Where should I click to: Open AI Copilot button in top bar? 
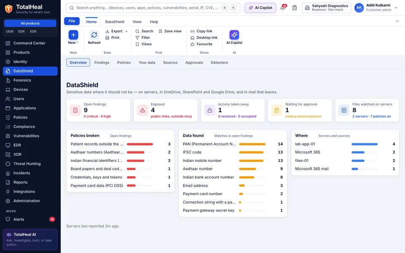tap(260, 8)
